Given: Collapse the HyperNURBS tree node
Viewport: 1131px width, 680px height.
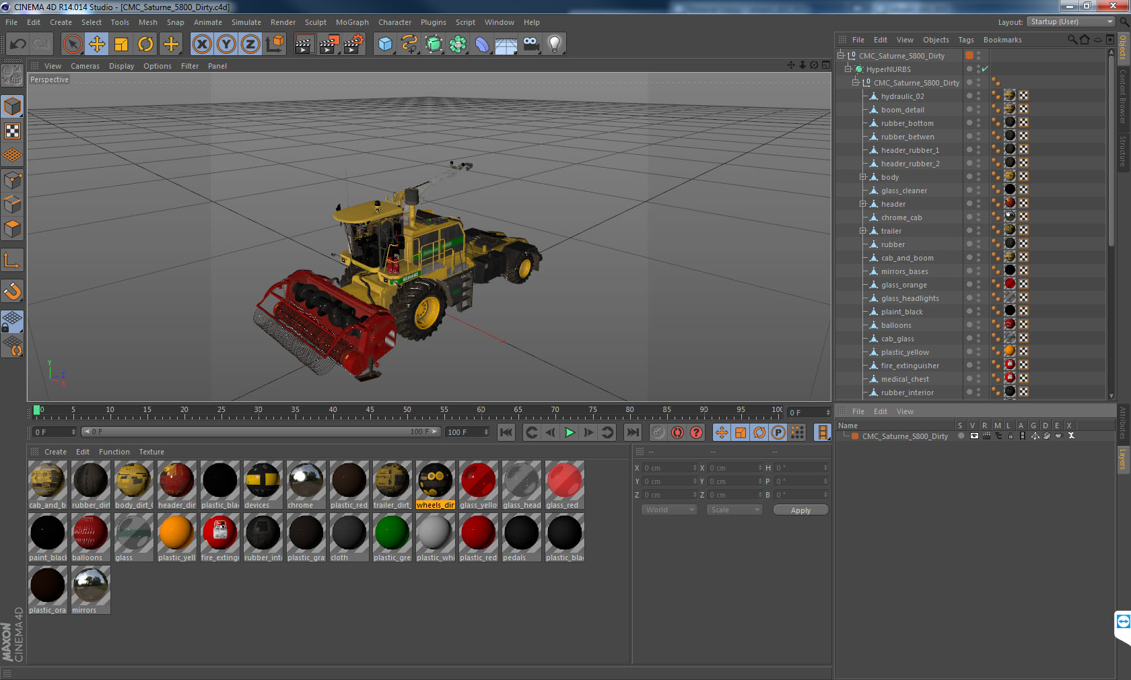Looking at the screenshot, I should [x=848, y=69].
